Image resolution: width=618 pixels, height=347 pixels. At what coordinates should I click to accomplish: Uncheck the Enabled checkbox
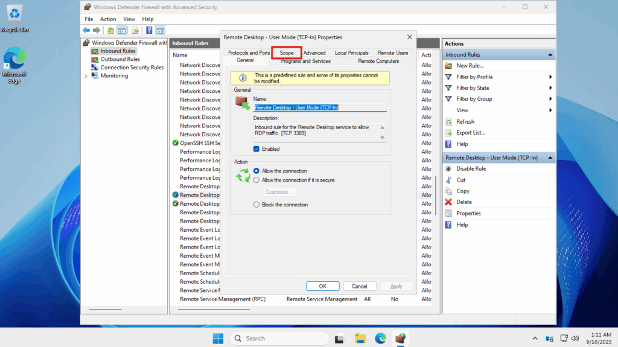pos(256,149)
